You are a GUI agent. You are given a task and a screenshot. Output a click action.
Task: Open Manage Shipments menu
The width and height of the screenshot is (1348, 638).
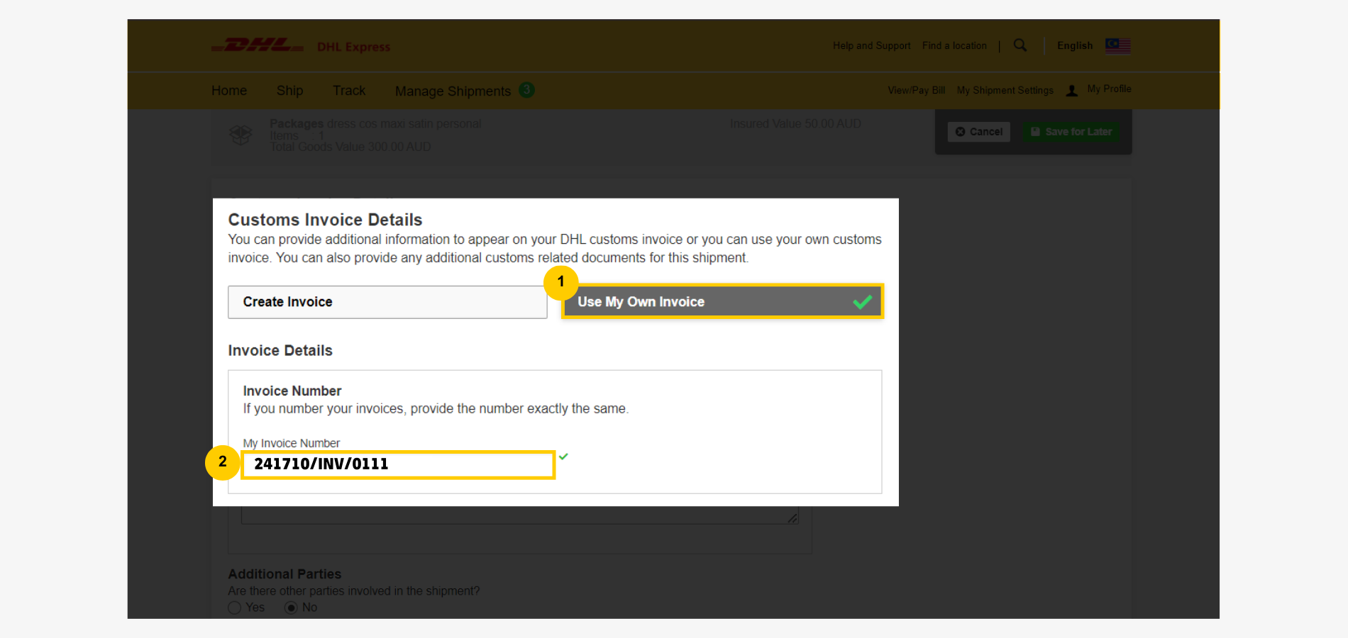[453, 91]
